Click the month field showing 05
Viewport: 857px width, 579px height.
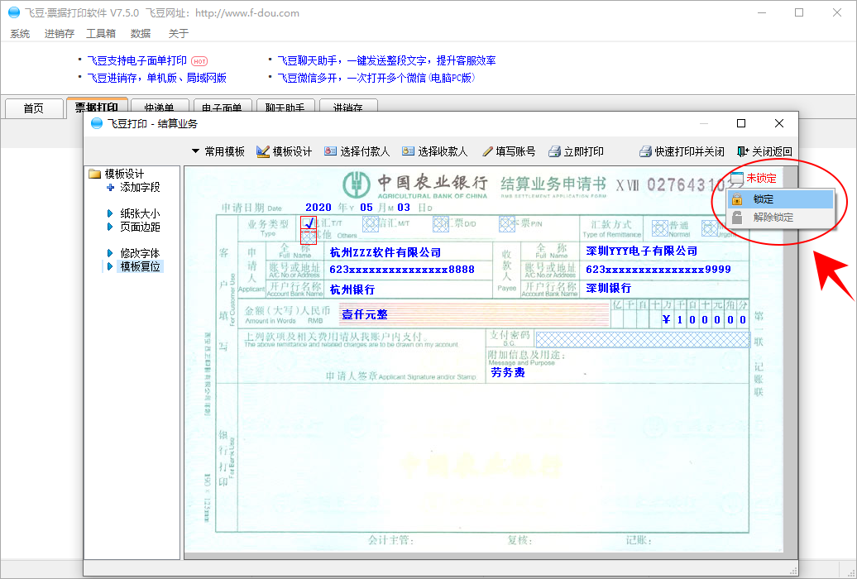366,208
